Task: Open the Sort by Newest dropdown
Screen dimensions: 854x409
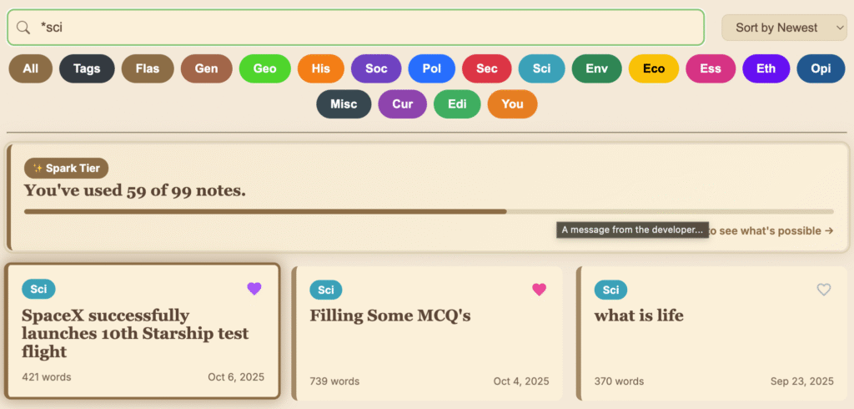Action: coord(785,28)
